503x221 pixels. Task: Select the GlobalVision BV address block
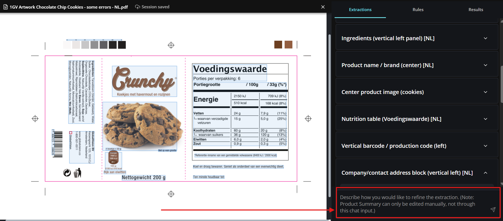(x=82, y=147)
